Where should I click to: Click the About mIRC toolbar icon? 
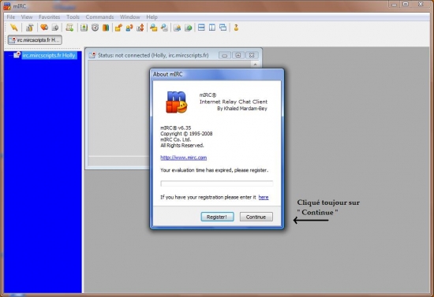tap(236, 28)
